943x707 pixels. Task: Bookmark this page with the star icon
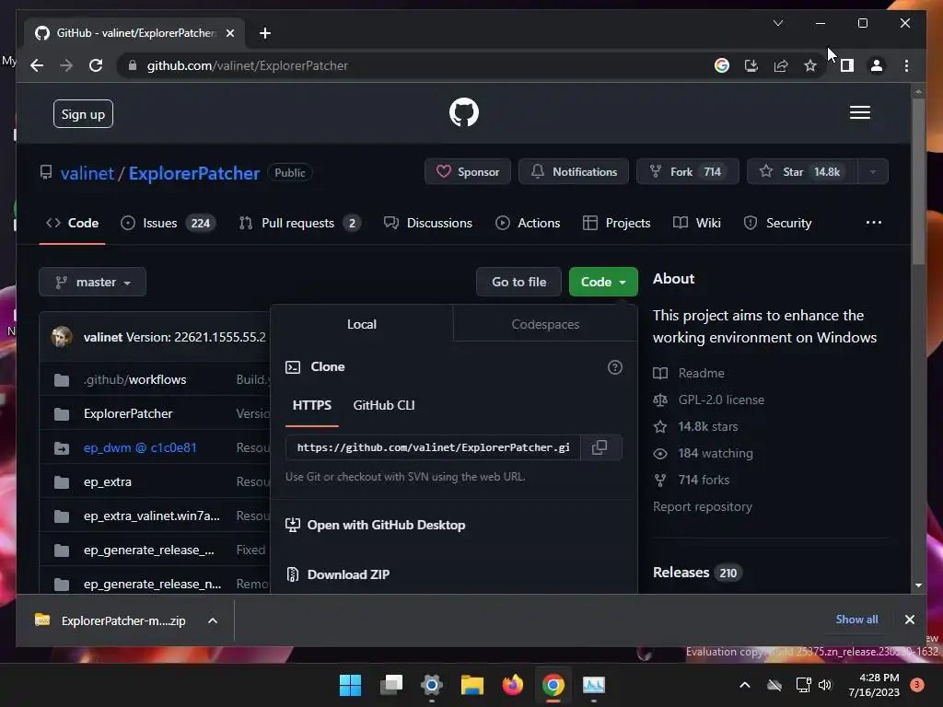pos(810,65)
